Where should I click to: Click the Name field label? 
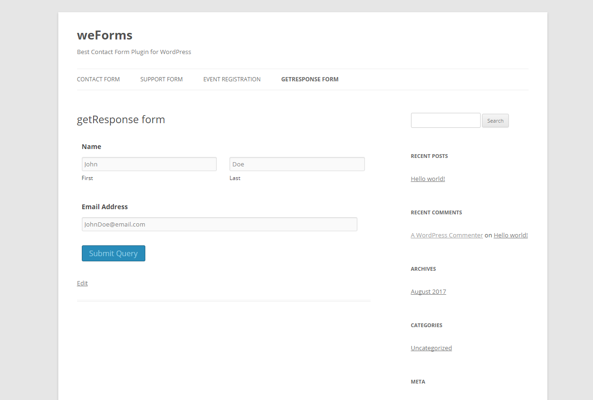(x=91, y=146)
